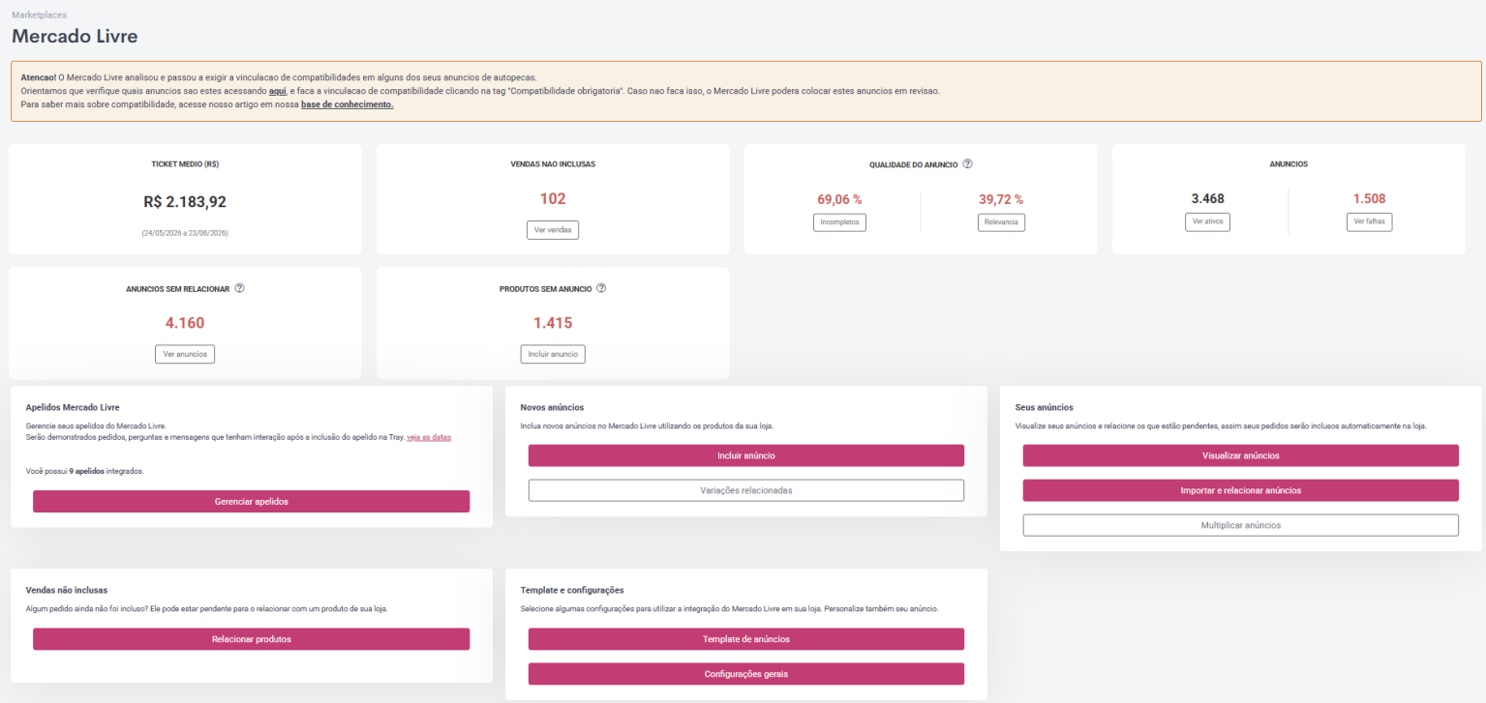Click the 1.508 failed ads count
This screenshot has width=1486, height=703.
(x=1369, y=199)
